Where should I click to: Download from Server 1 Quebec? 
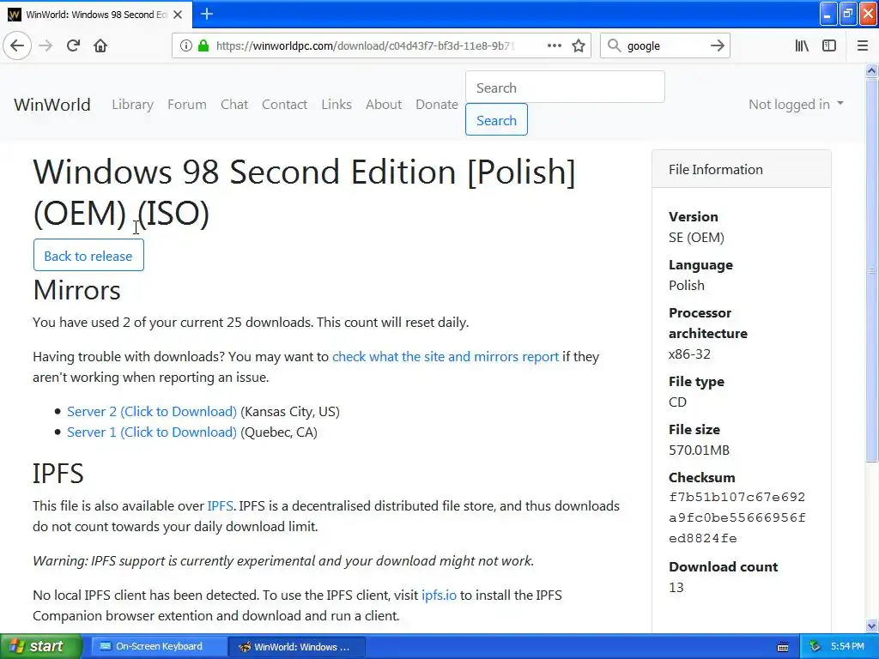(x=152, y=432)
